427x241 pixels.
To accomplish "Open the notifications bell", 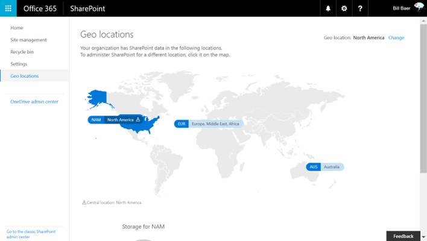I will (328, 8).
